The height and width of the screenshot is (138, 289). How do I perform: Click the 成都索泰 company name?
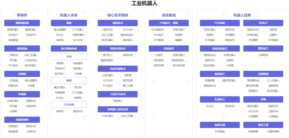(x=273, y=86)
